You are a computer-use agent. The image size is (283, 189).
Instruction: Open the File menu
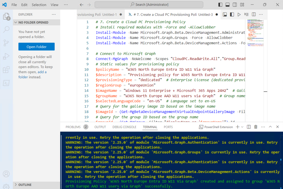coord(14,5)
